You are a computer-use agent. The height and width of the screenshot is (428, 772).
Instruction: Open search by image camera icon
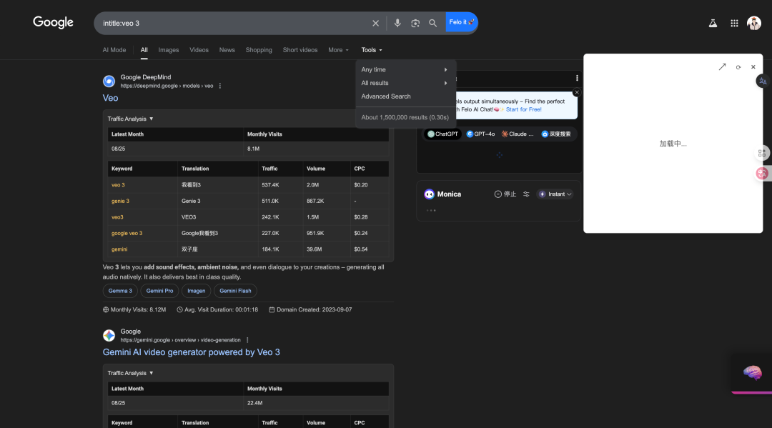(415, 23)
